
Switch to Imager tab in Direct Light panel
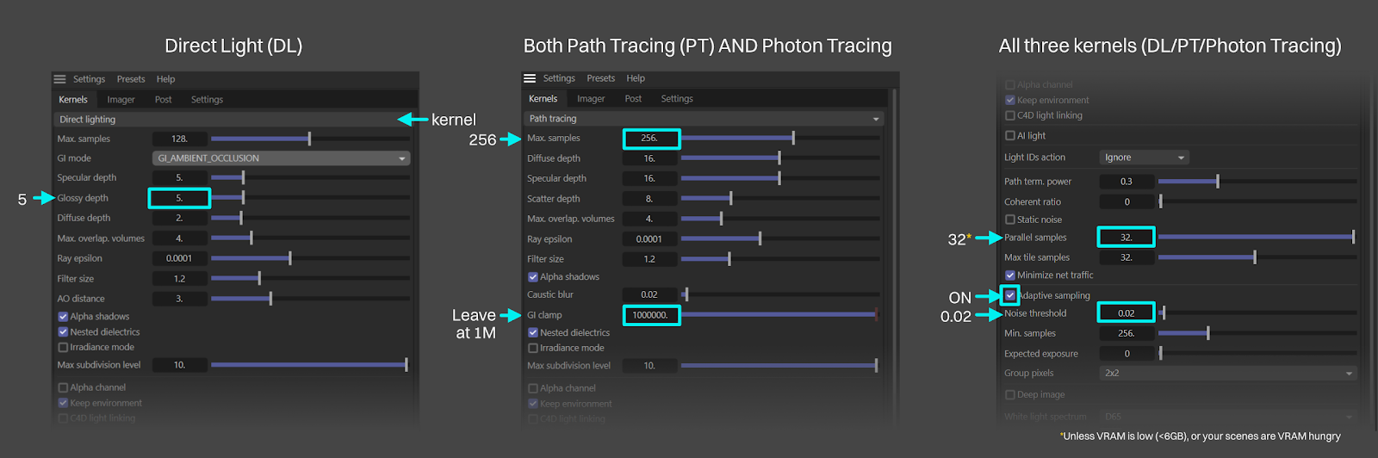pos(121,100)
